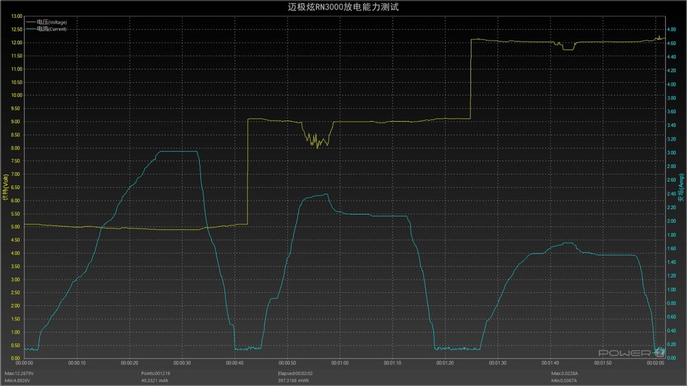Click the 2.40 current axis tick
Viewport: 687px width, 386px height.
(x=672, y=194)
